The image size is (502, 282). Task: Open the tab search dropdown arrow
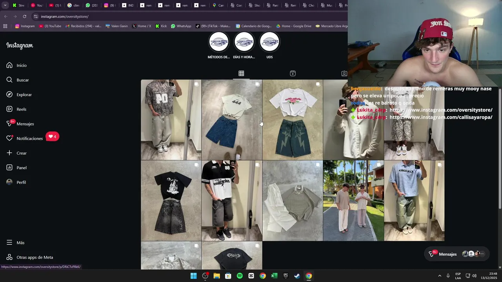(x=5, y=5)
